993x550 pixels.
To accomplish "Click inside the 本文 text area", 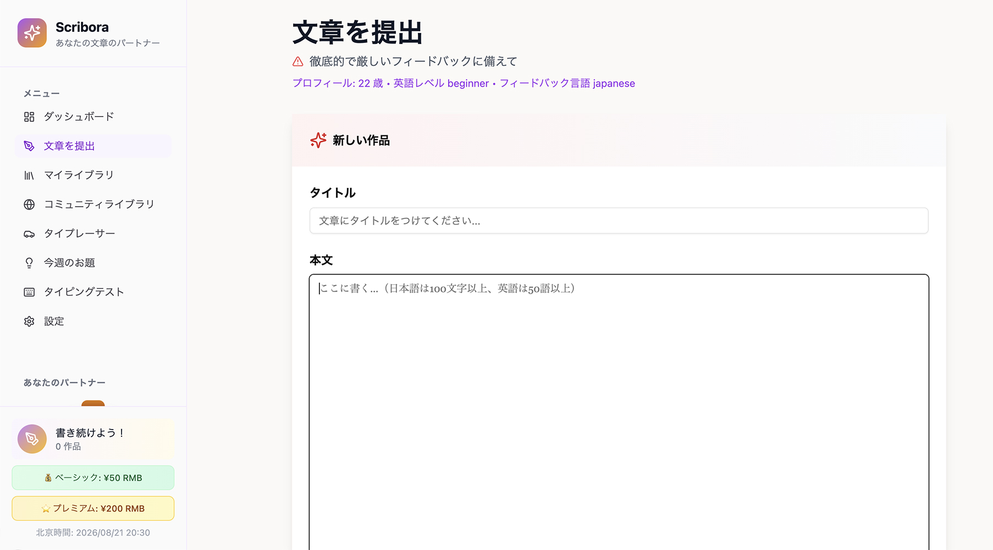I will pyautogui.click(x=619, y=413).
